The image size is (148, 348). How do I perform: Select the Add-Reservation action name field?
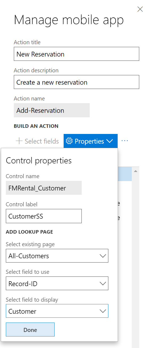[x=52, y=110]
